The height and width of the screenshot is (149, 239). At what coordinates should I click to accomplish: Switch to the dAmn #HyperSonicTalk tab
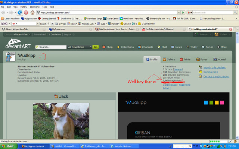tap(23, 29)
